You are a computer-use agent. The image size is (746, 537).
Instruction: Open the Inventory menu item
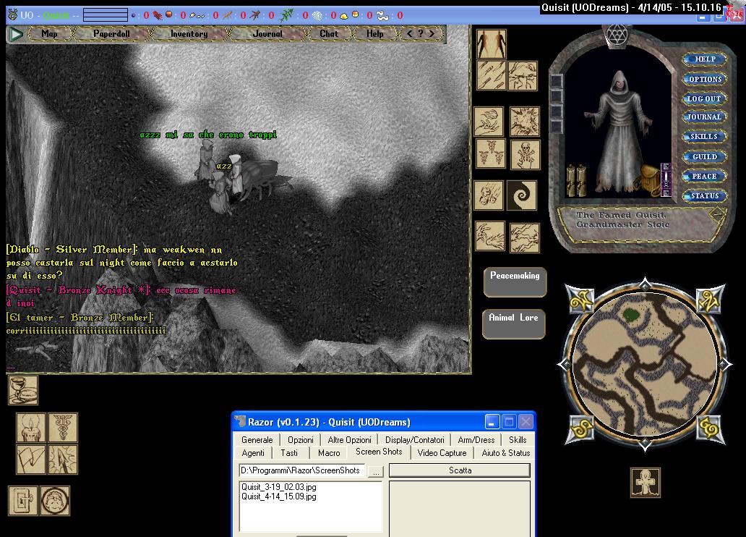(189, 34)
